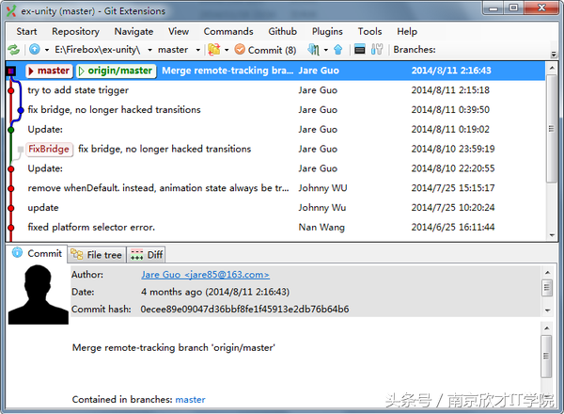Open the Plugins menu
This screenshot has height=414, width=564.
(x=327, y=32)
